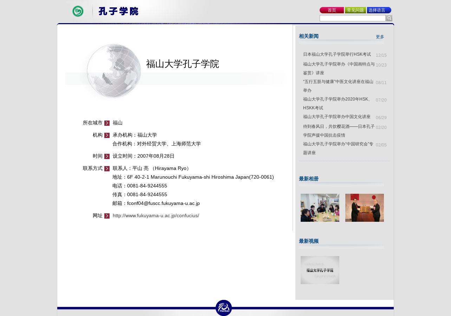Open news “中国研究会”专题讲座

pos(338,149)
